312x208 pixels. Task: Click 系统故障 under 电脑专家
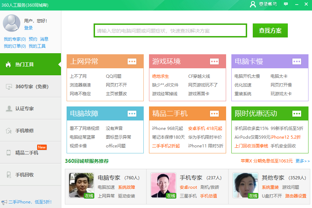[x=127, y=187]
